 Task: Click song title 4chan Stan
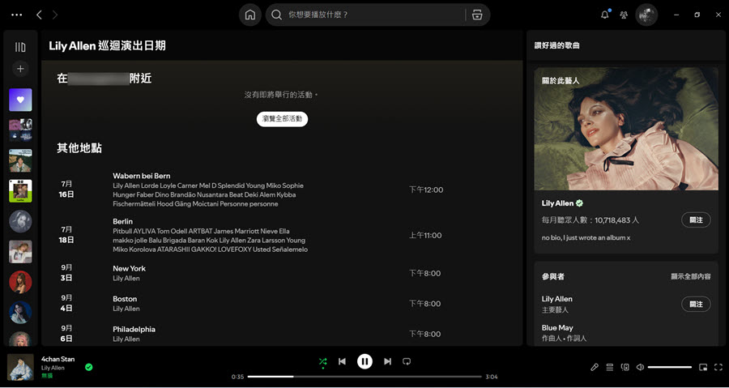click(58, 359)
